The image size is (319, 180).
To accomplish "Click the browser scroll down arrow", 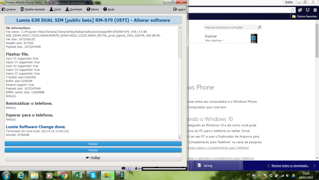I will pos(317,158).
